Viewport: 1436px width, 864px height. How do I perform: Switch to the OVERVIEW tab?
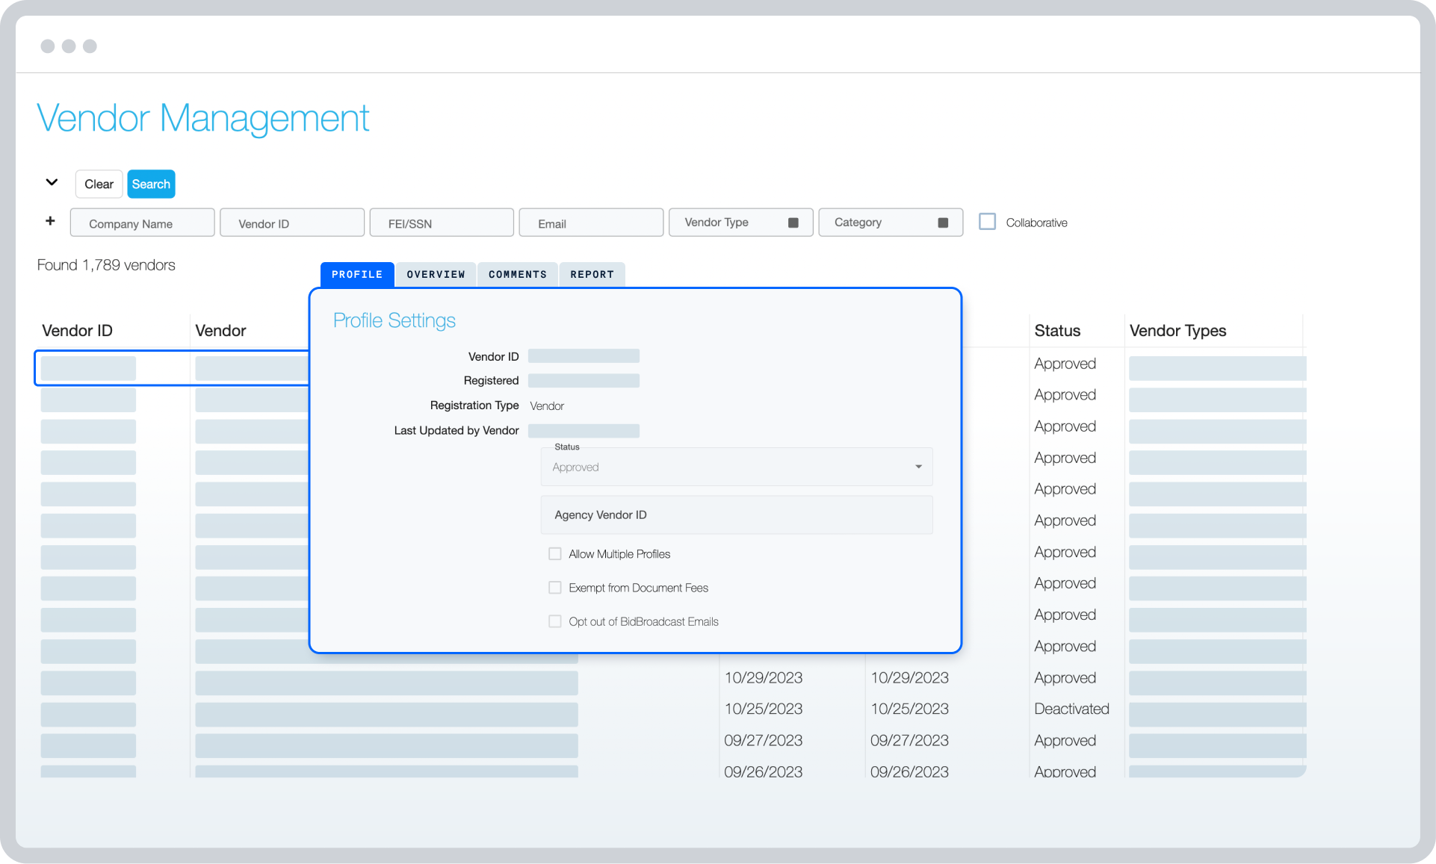436,274
